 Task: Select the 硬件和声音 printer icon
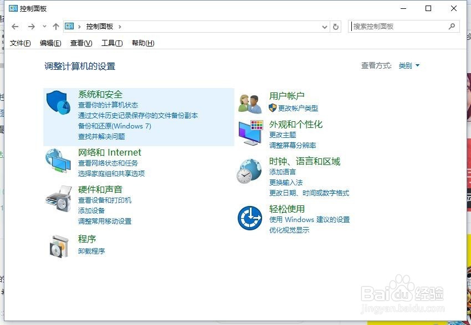59,198
